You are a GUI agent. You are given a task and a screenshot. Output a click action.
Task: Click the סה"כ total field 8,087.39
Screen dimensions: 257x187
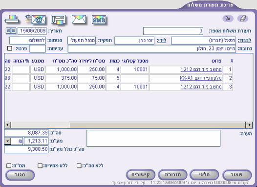26,133
